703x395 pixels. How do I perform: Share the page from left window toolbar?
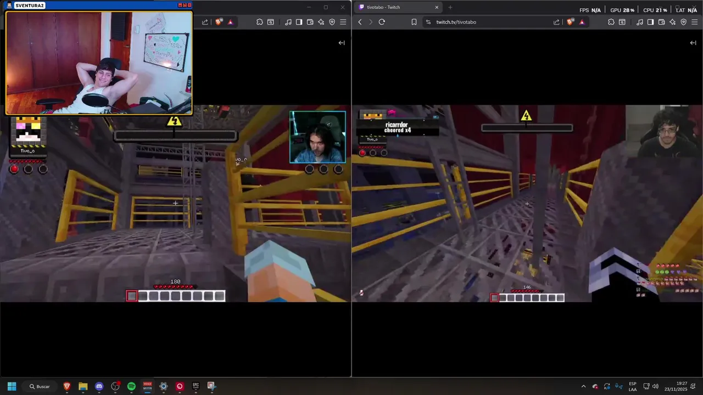pos(205,22)
